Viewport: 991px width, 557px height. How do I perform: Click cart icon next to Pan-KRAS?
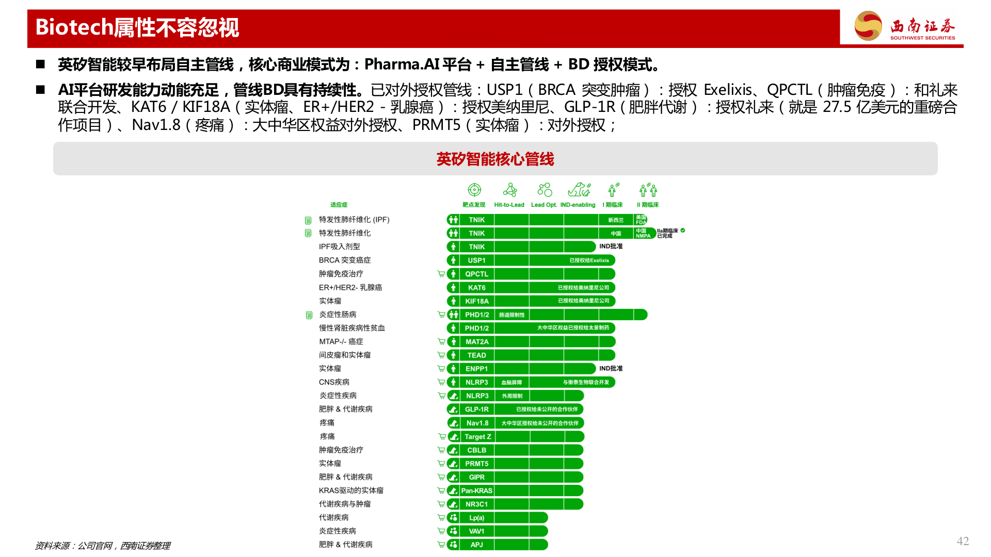[x=441, y=490]
